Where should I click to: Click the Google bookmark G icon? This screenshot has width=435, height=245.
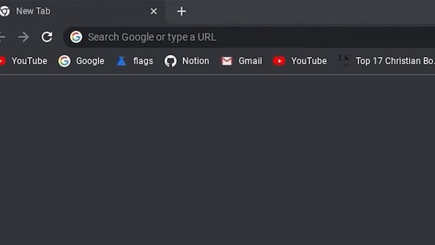tap(65, 61)
